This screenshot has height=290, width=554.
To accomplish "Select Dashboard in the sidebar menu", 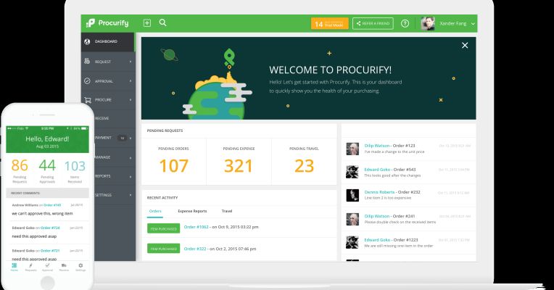I will (108, 41).
